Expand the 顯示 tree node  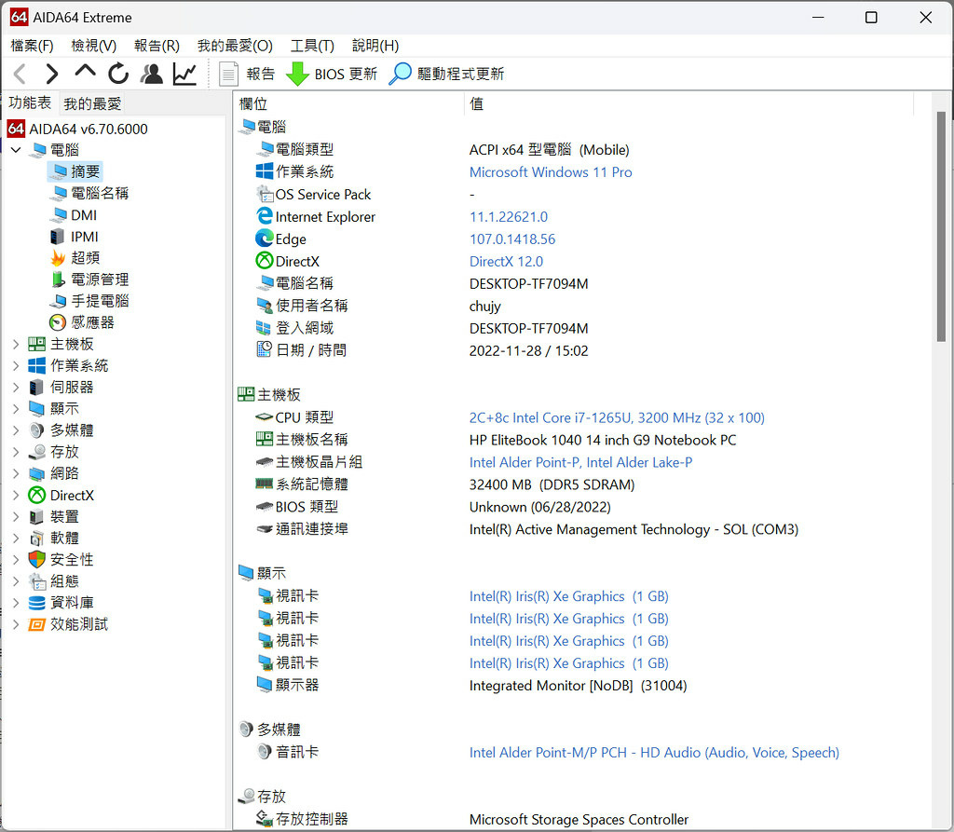coord(17,409)
